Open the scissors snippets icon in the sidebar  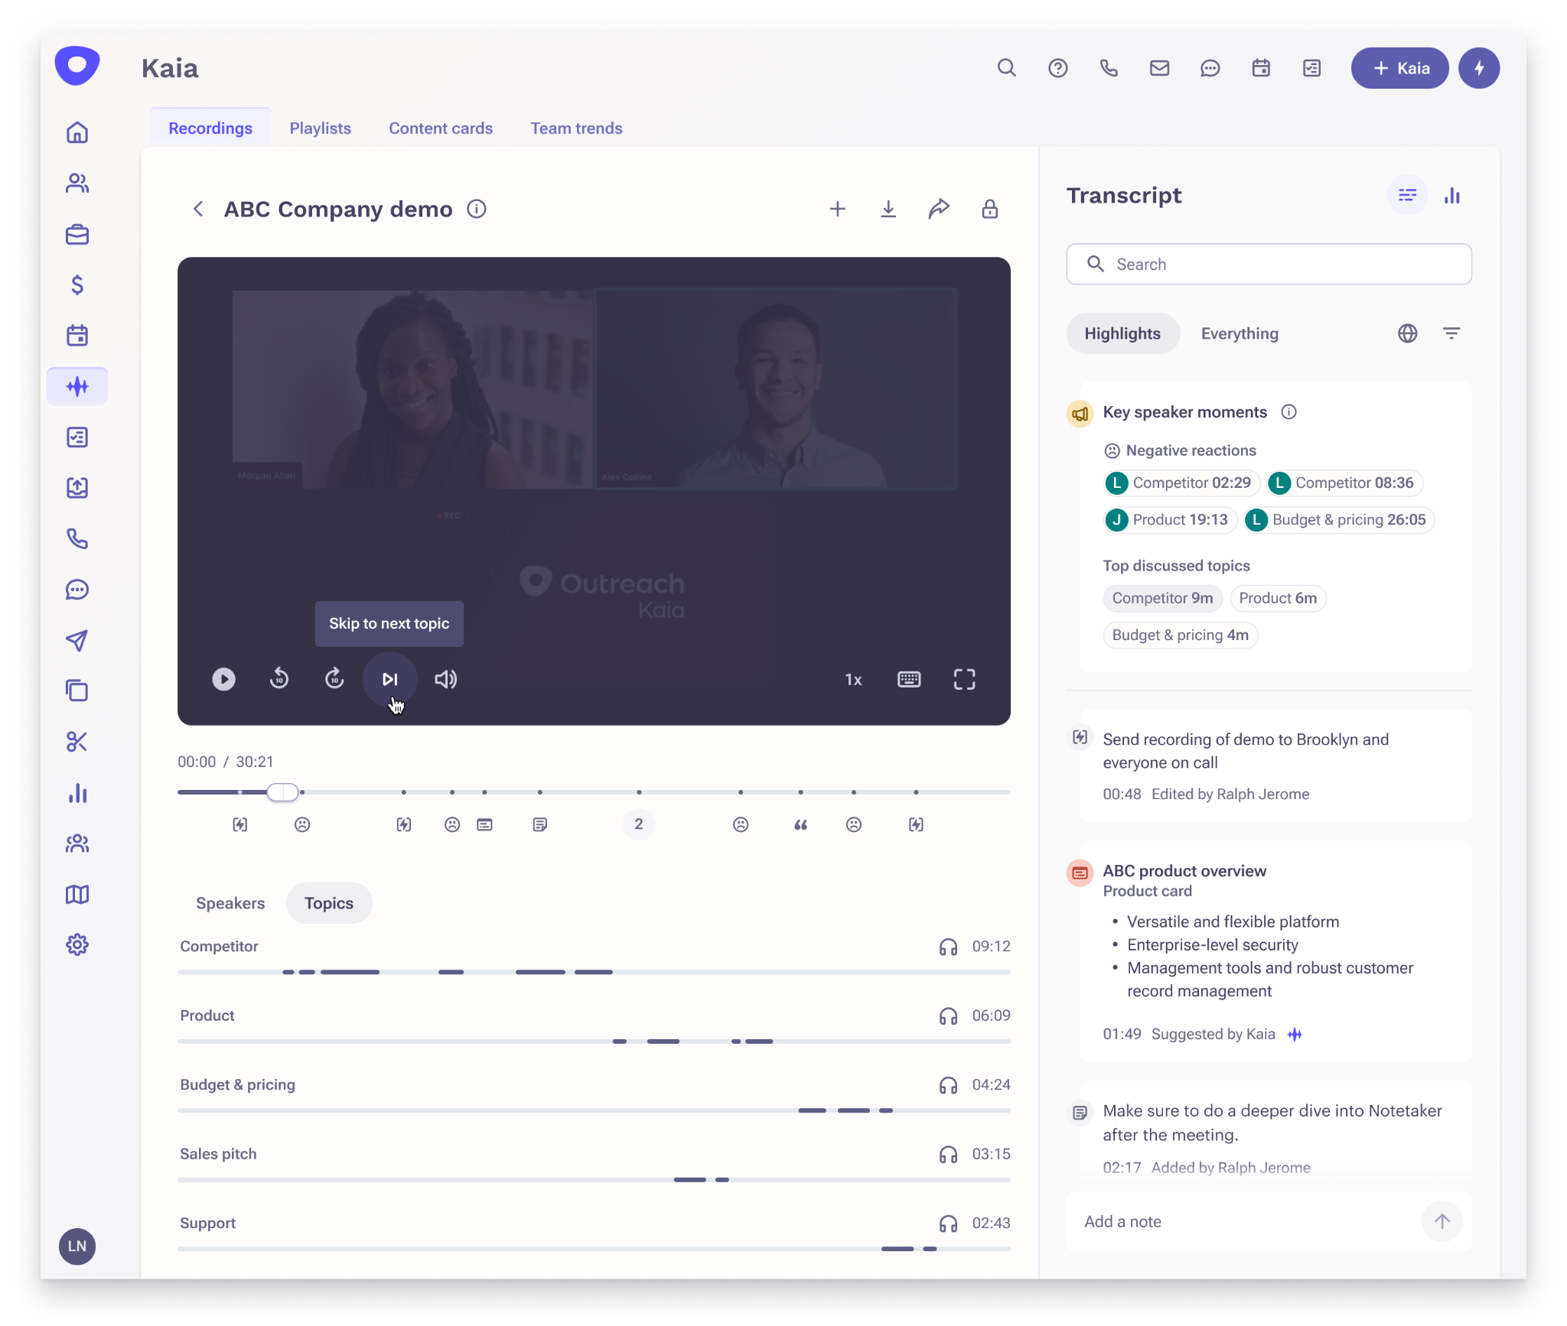point(77,742)
